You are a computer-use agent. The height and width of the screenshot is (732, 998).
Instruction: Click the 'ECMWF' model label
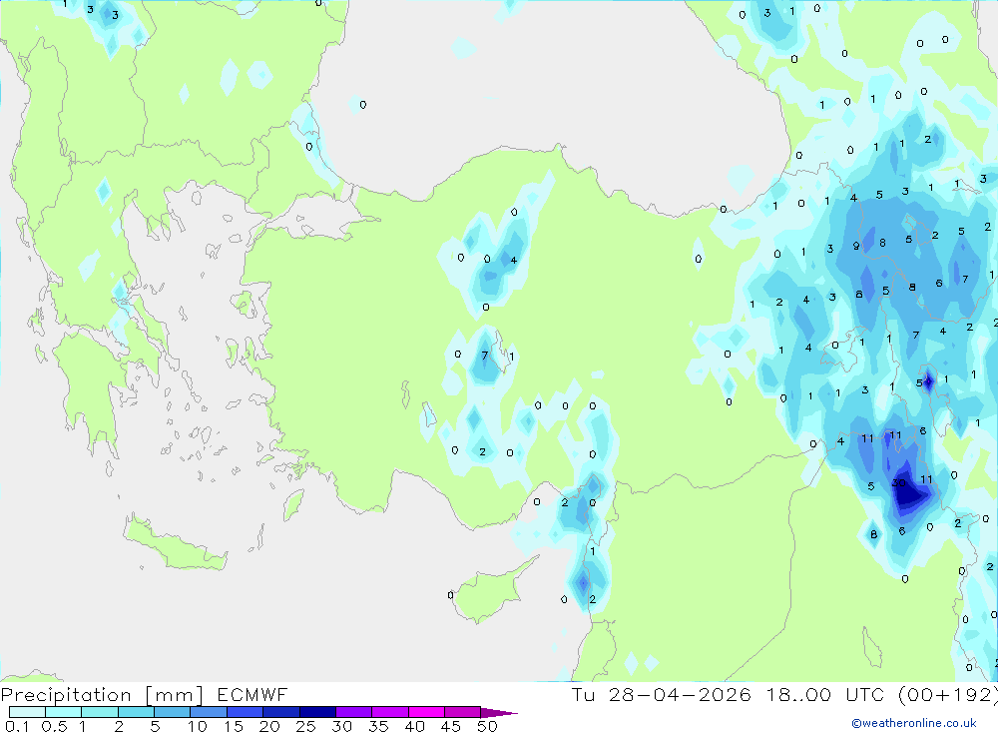pyautogui.click(x=252, y=694)
